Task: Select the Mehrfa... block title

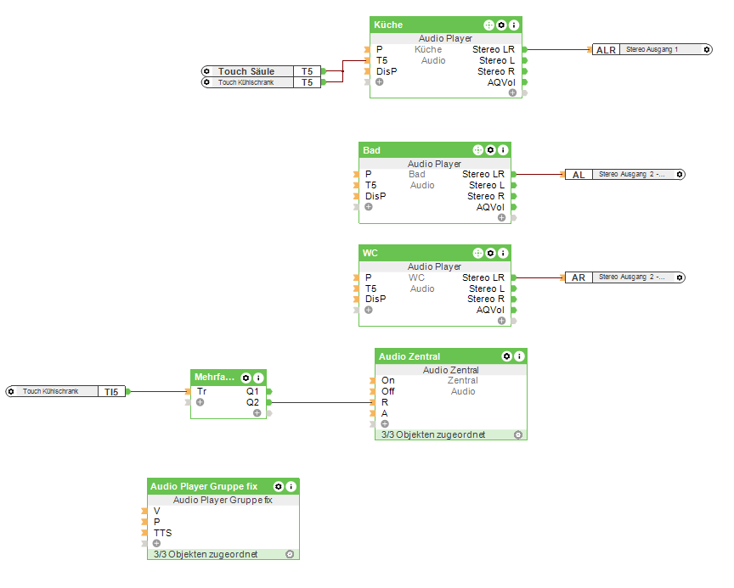Action: pos(214,378)
